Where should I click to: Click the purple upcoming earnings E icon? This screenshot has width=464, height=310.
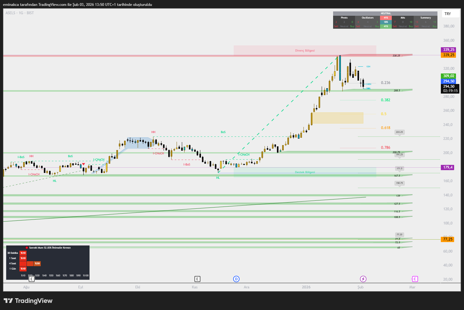point(414,279)
